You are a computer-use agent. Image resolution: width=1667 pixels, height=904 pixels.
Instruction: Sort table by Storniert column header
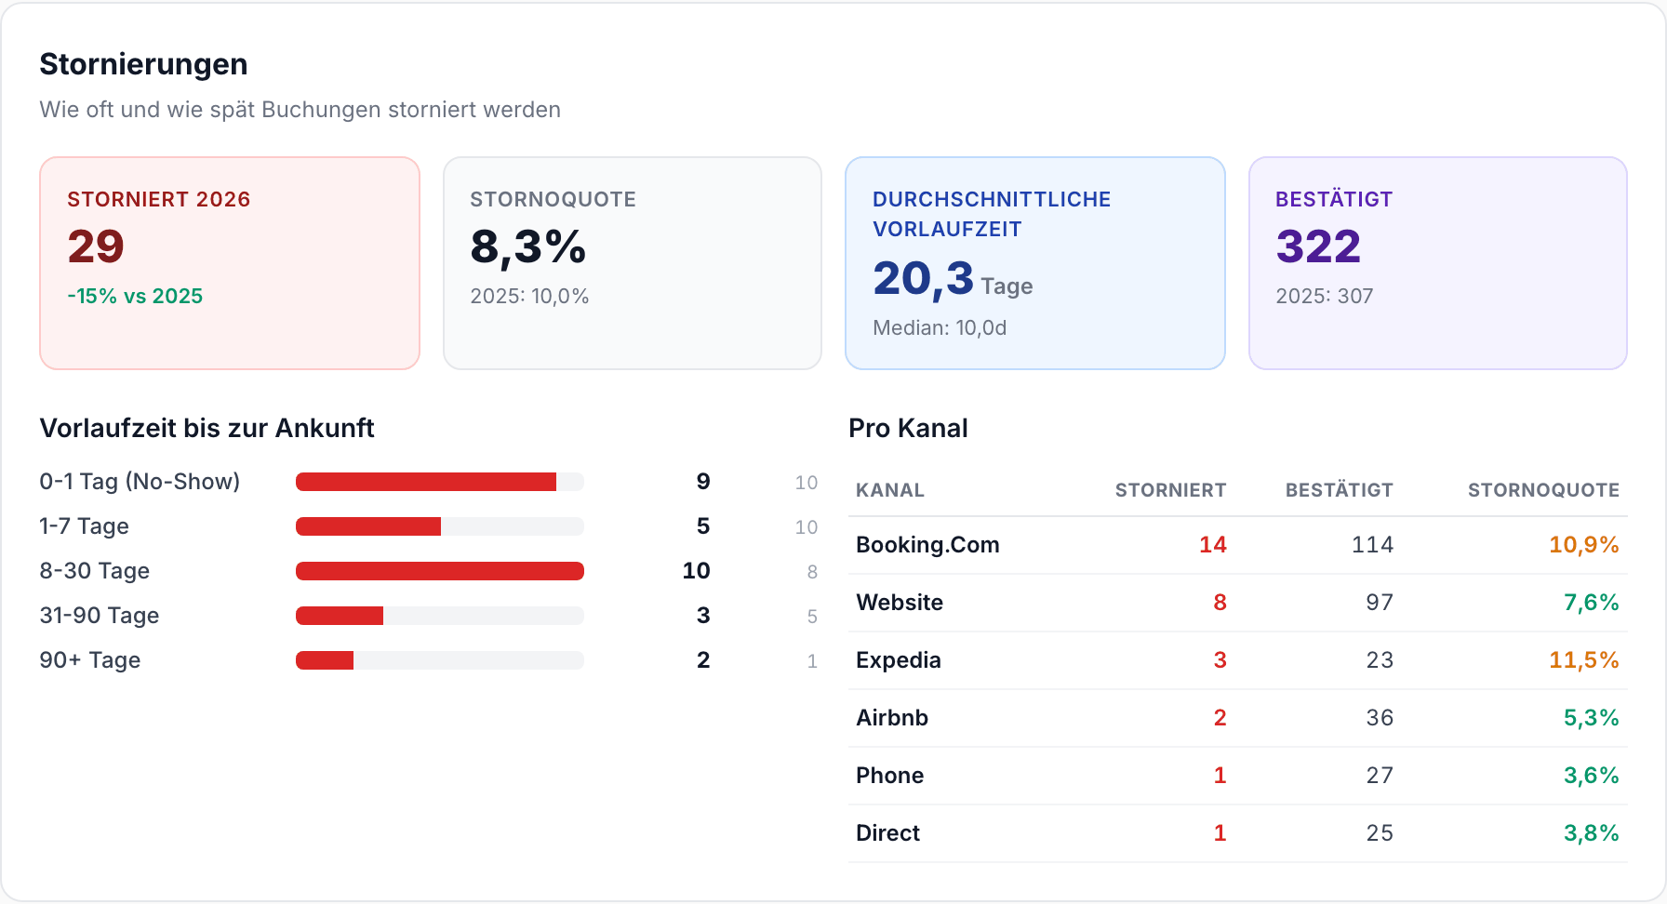click(1170, 490)
